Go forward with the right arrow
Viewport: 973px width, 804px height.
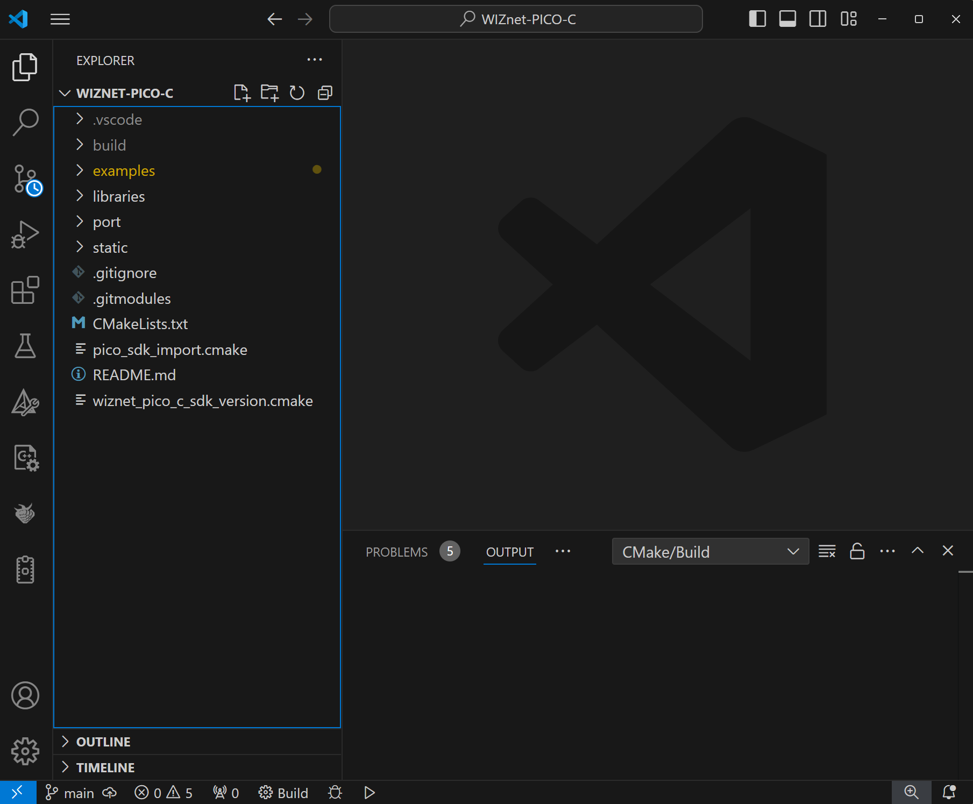305,19
